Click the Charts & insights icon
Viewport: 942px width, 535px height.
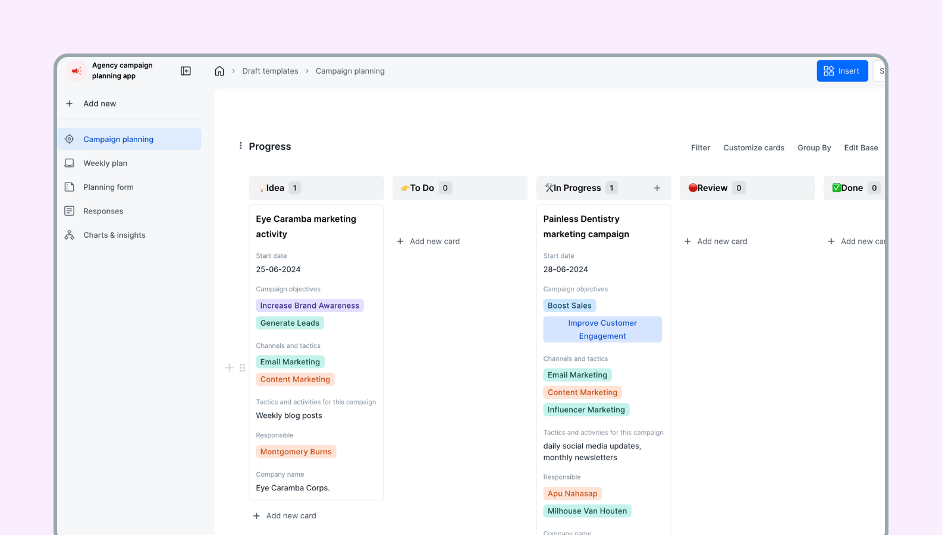70,235
